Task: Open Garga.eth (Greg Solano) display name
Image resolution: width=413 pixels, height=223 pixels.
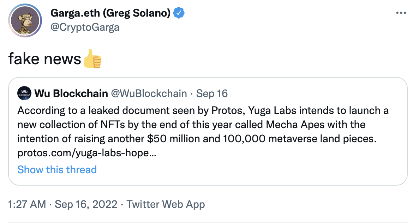Action: pyautogui.click(x=110, y=13)
